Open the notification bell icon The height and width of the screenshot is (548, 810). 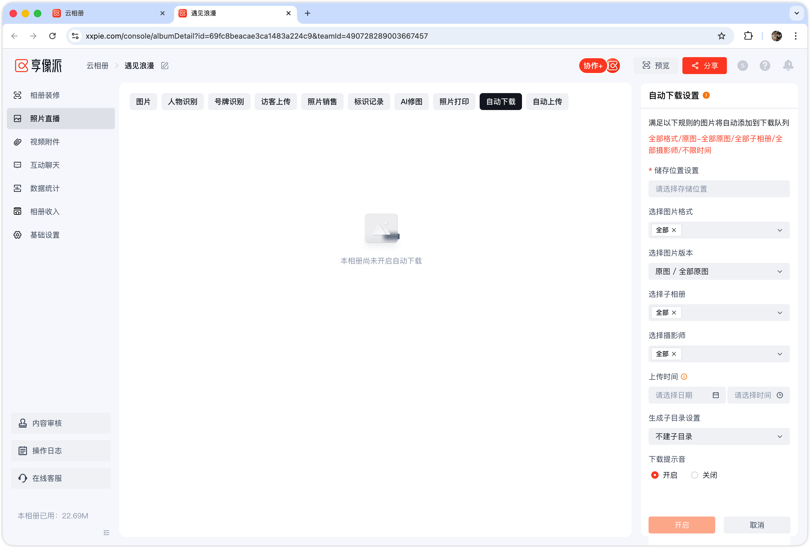click(x=788, y=65)
